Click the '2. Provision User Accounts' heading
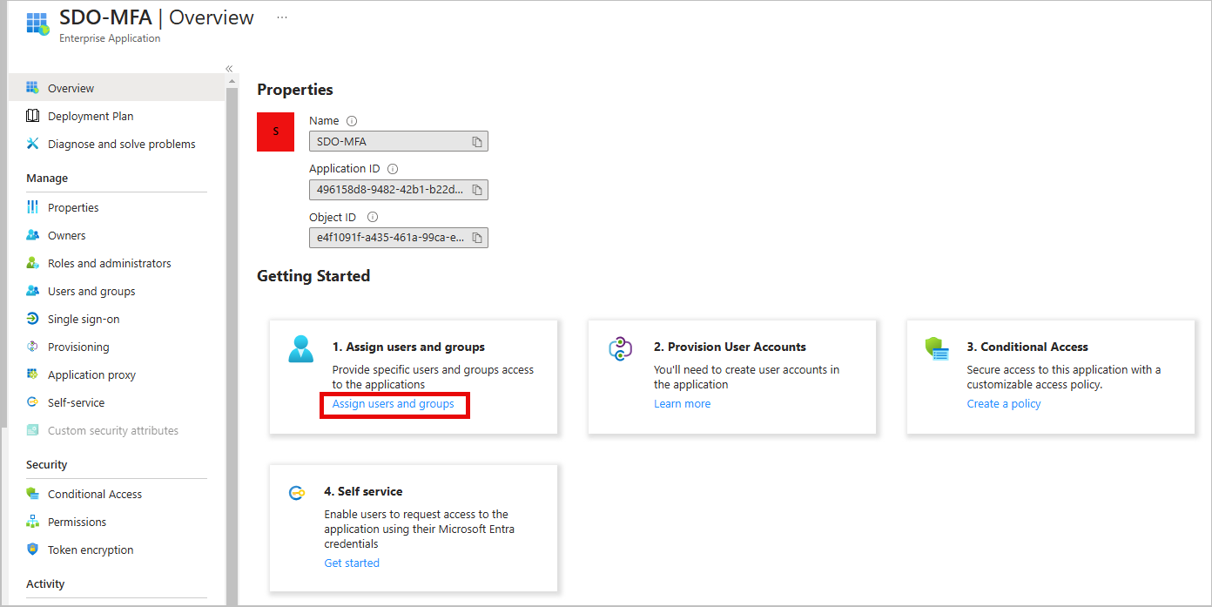This screenshot has width=1212, height=607. 730,347
